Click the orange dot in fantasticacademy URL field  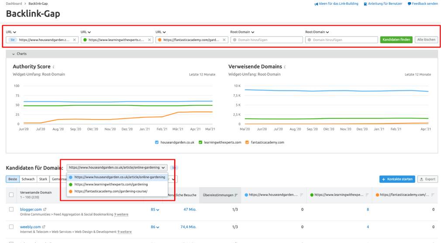pyautogui.click(x=159, y=40)
